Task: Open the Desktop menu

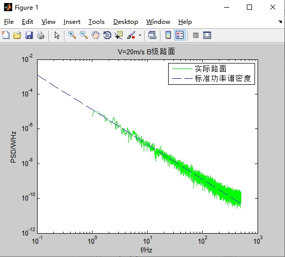Action: click(x=125, y=22)
